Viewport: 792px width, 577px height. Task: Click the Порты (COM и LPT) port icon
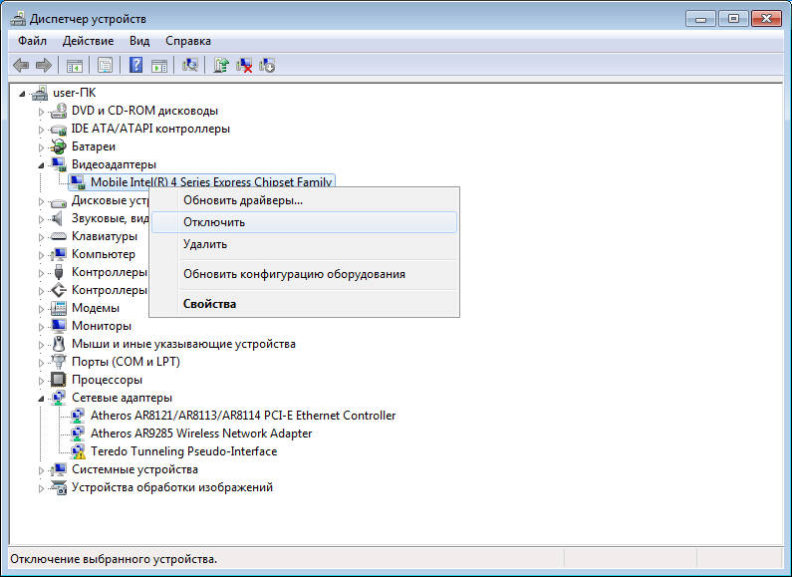coord(59,362)
